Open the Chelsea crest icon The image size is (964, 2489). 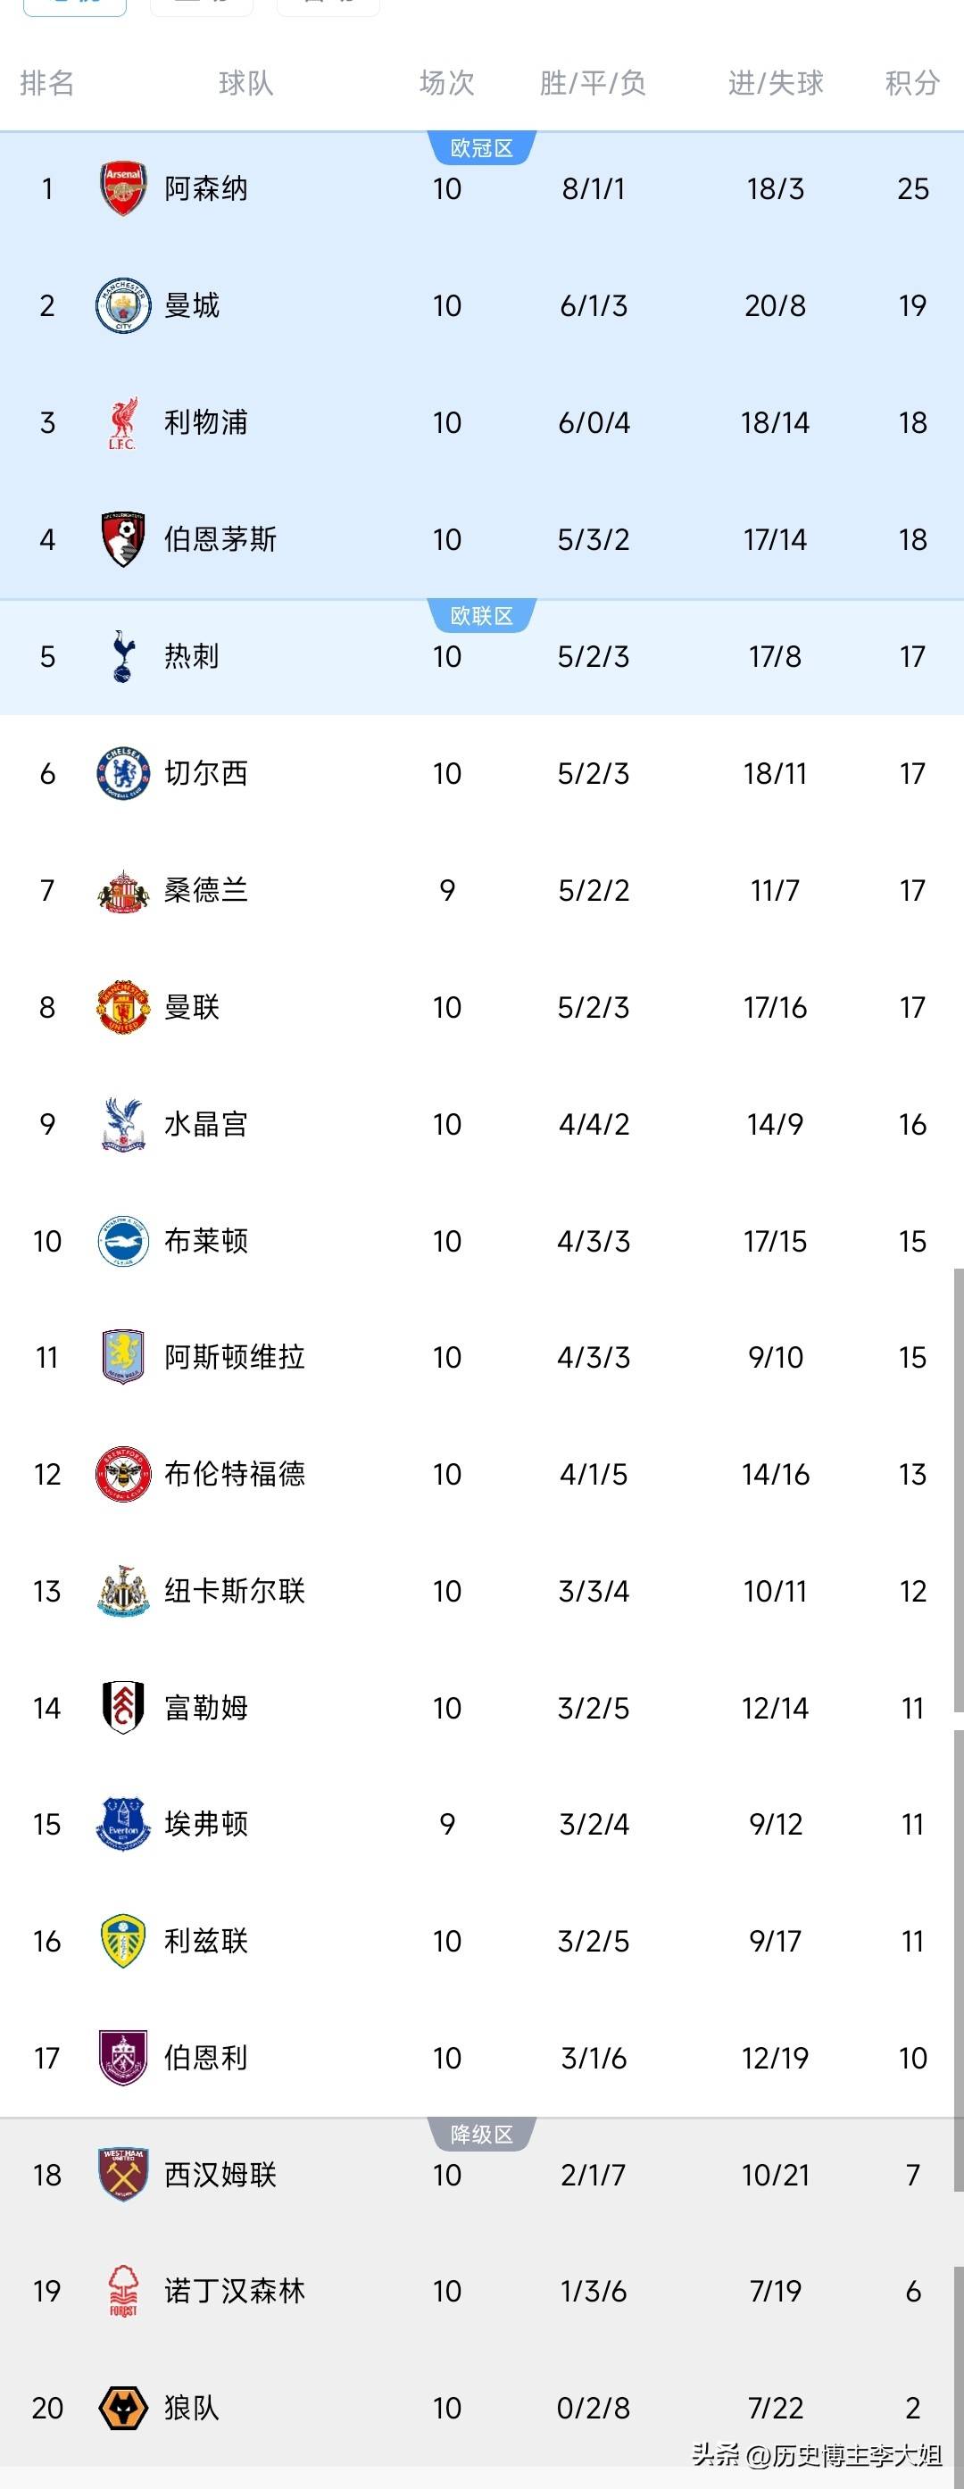tap(122, 773)
